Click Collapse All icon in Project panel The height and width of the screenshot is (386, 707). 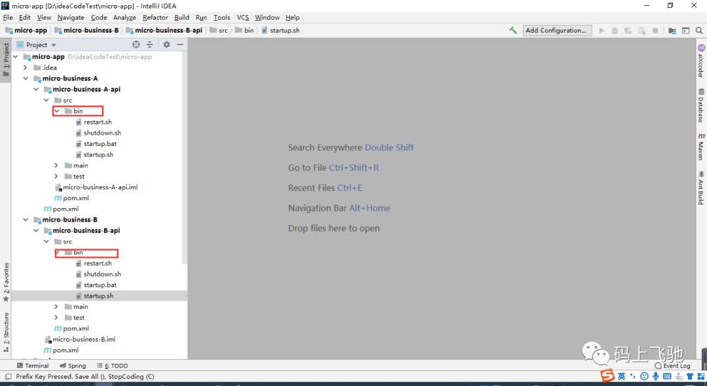pos(150,44)
